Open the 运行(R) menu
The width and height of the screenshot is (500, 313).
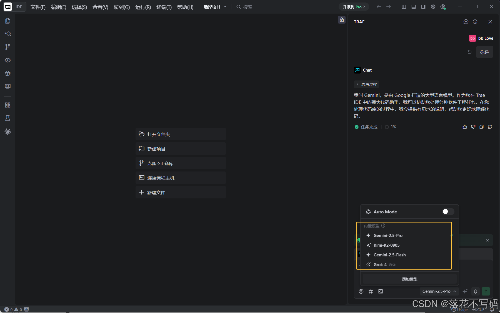point(143,7)
